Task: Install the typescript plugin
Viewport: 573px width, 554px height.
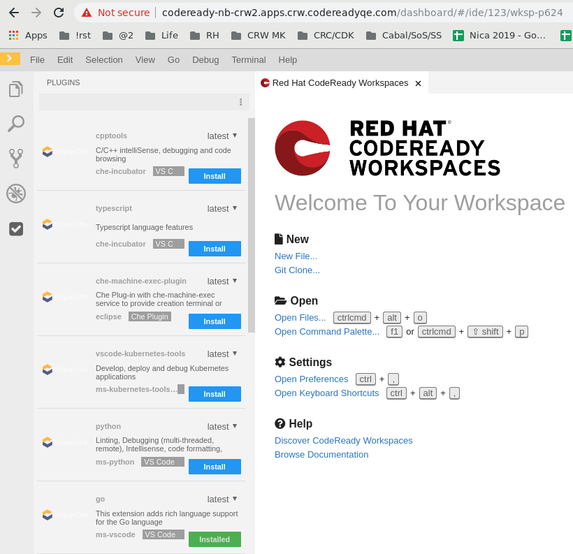Action: (215, 249)
